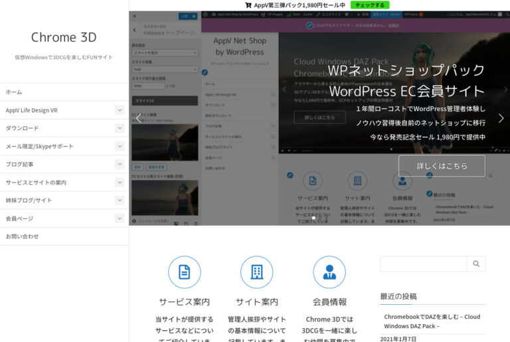Viewport: 510px width, 342px height.
Task: Click the 2021年1月7日 post date
Action: pyautogui.click(x=398, y=339)
